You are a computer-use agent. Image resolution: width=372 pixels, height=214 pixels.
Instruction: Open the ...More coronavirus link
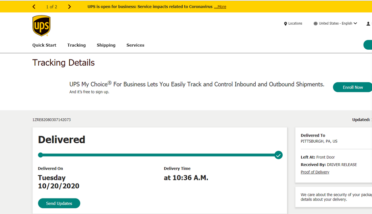(220, 7)
